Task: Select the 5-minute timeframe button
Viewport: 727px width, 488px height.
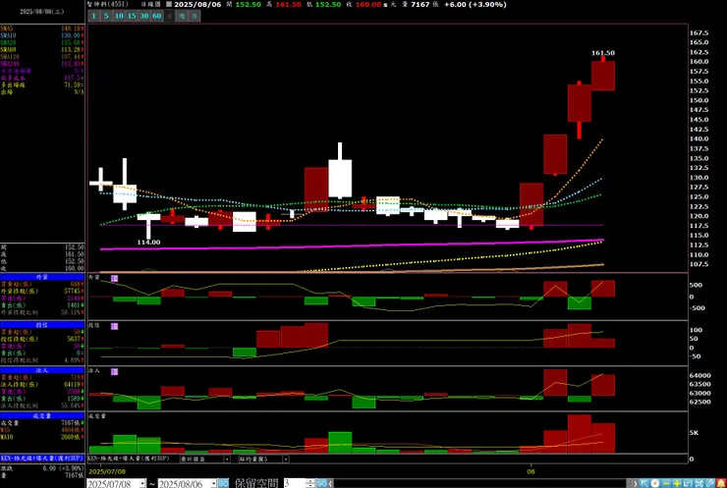Action: (x=106, y=16)
